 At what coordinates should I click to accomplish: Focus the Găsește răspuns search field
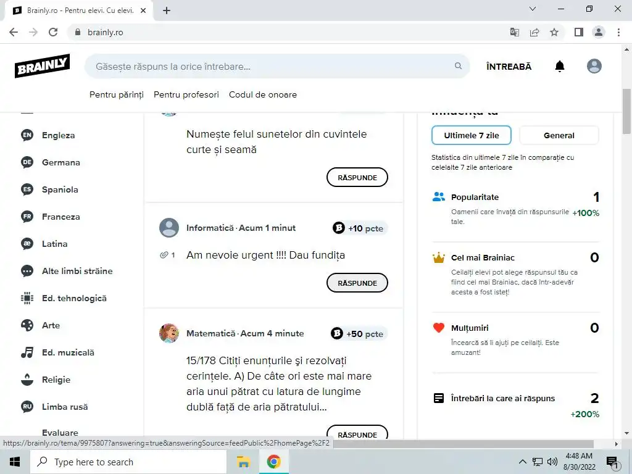(277, 66)
